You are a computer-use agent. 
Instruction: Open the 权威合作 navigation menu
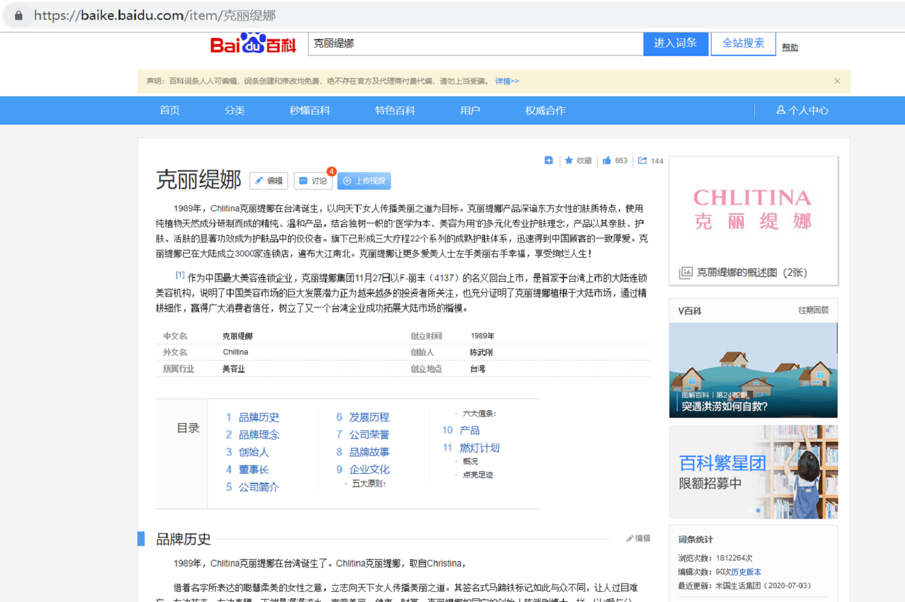(545, 110)
